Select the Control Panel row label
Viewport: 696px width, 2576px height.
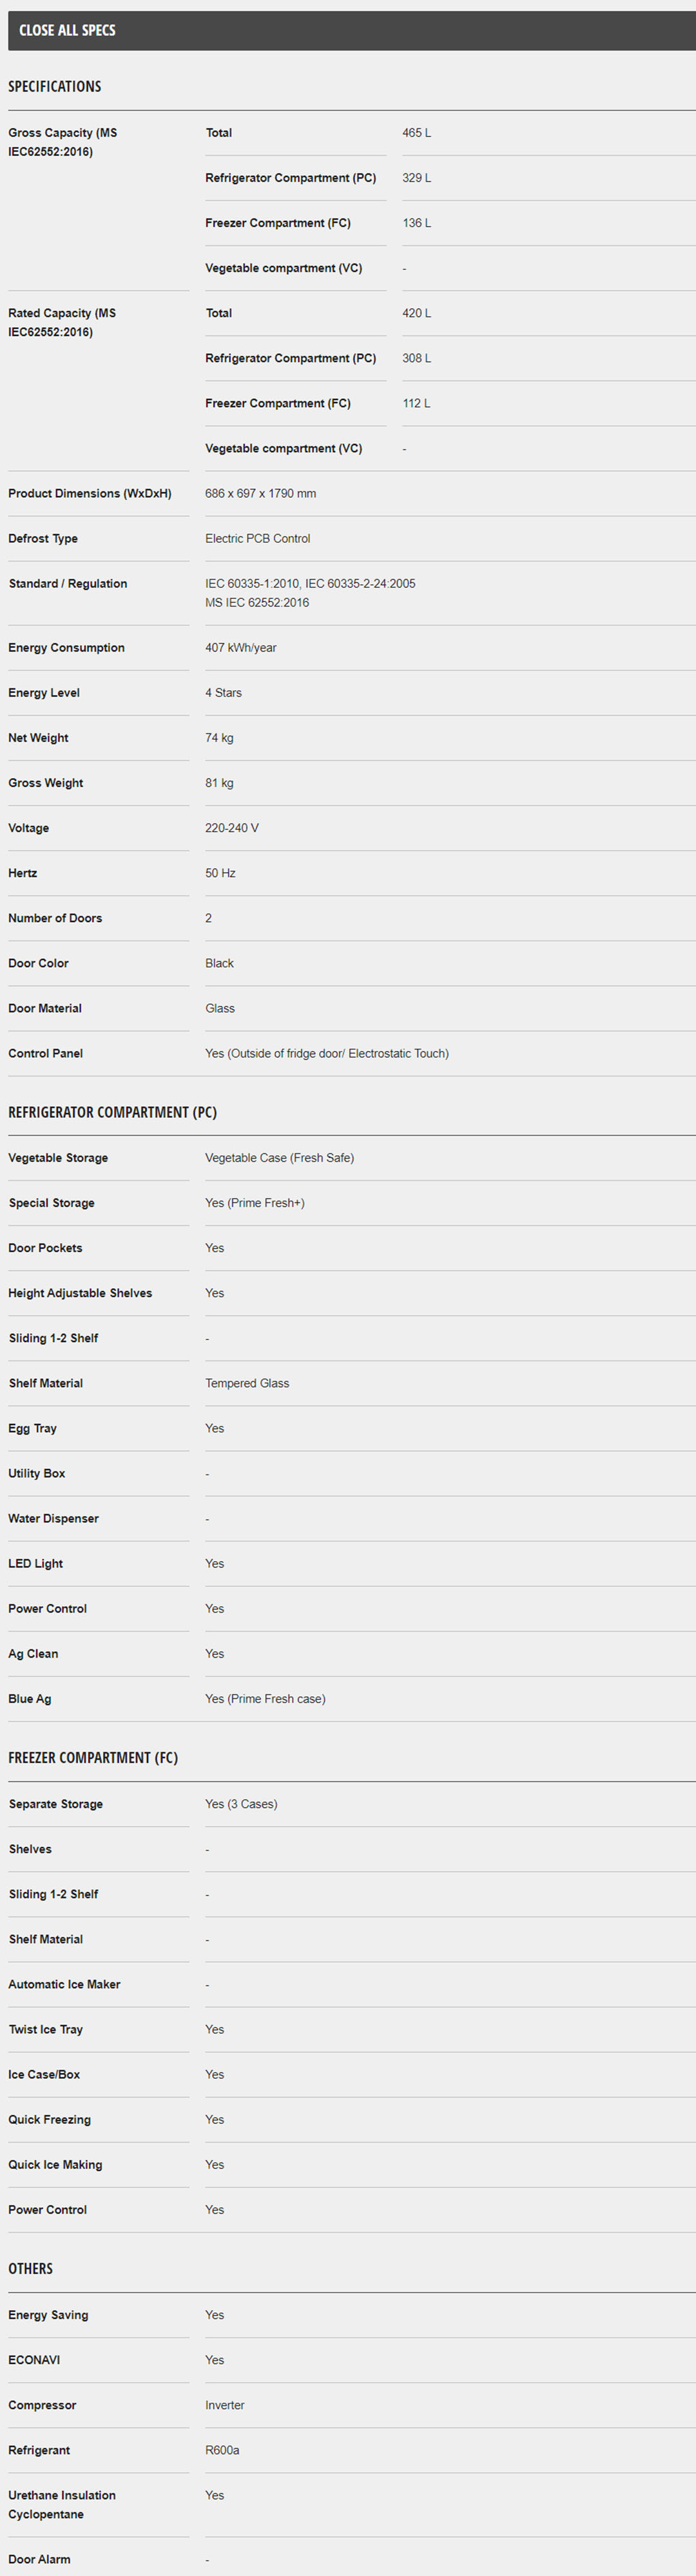[x=45, y=1053]
